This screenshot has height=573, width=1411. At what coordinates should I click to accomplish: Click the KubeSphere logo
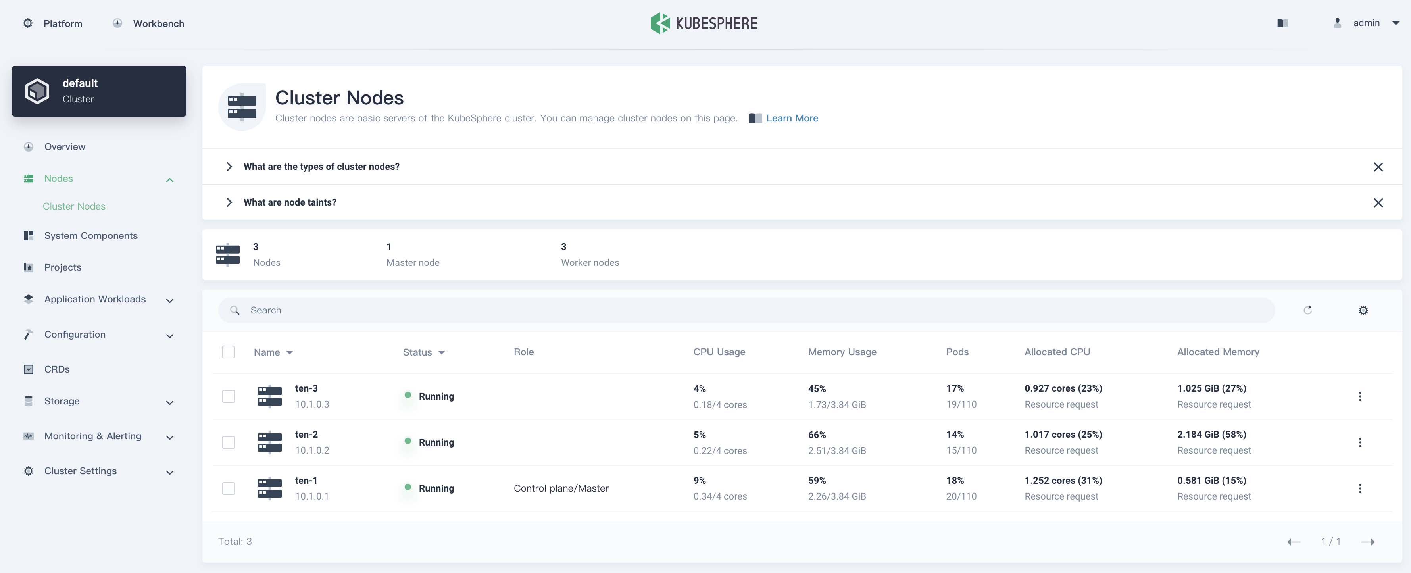704,23
